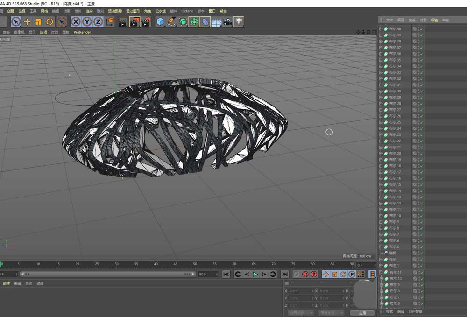
Task: Switch the coordinate system cube icon
Action: pos(110,21)
